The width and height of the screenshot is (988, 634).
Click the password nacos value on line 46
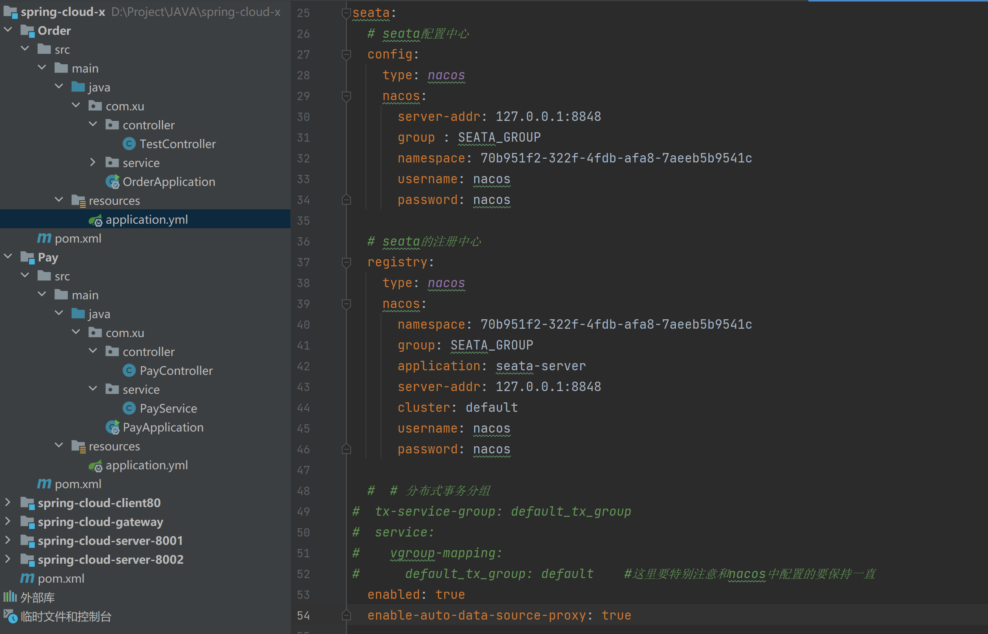(x=492, y=450)
